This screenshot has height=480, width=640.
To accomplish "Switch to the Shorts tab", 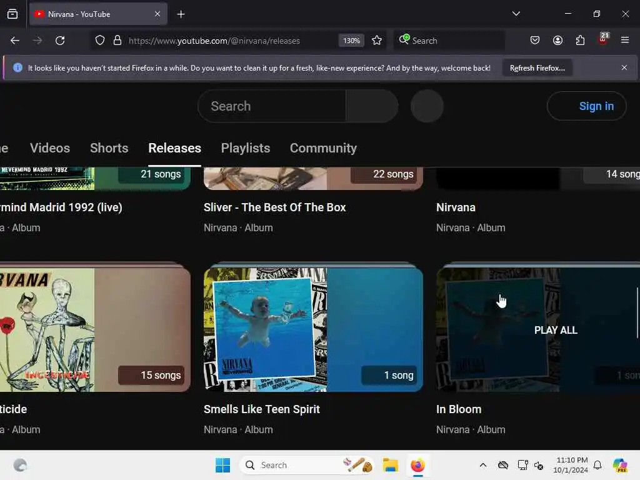I will pos(109,148).
